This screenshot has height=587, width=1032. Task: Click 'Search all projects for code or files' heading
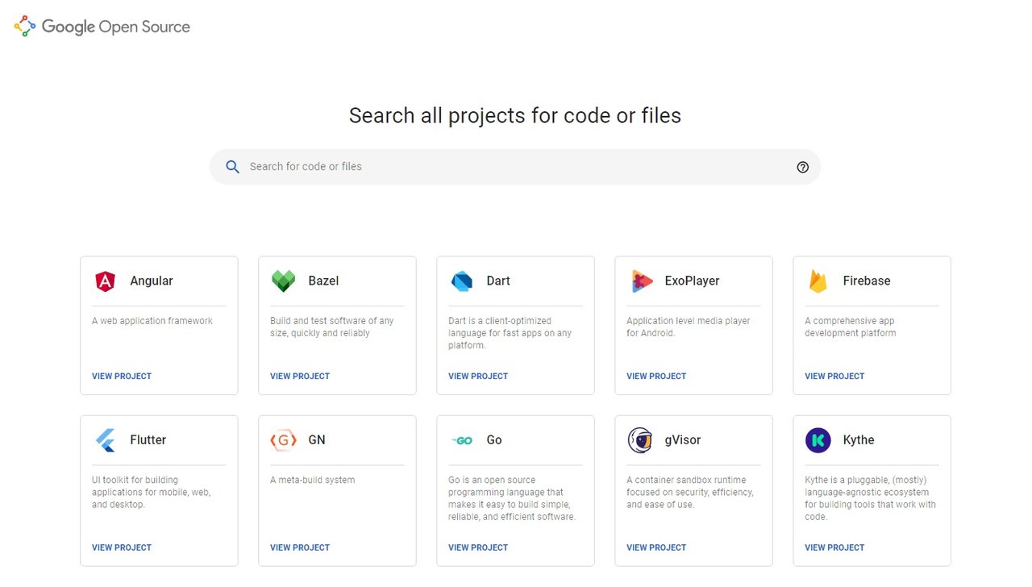(515, 115)
